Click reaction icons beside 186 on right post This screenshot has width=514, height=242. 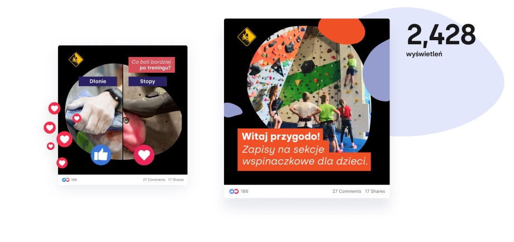234,192
